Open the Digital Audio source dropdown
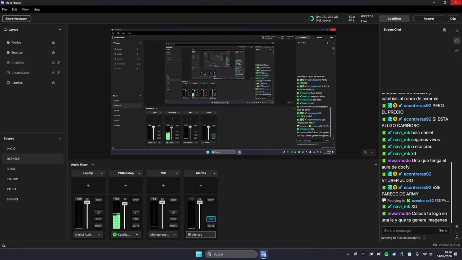Image resolution: width=462 pixels, height=260 pixels. (x=88, y=234)
